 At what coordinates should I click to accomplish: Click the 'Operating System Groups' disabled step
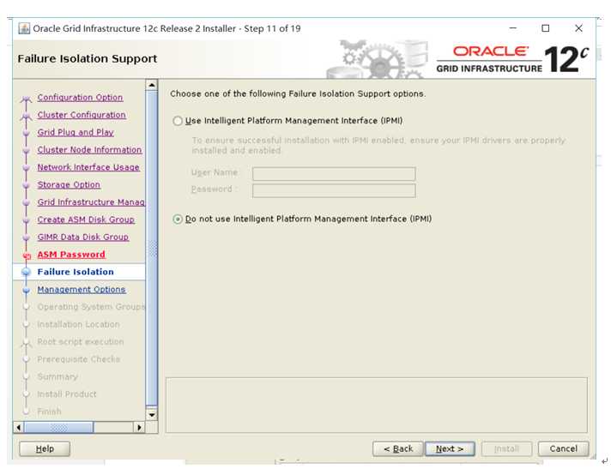(x=91, y=307)
